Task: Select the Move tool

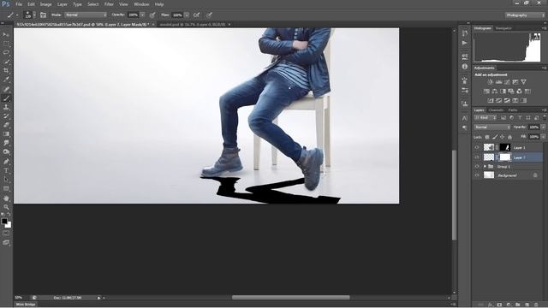Action: [x=6, y=34]
